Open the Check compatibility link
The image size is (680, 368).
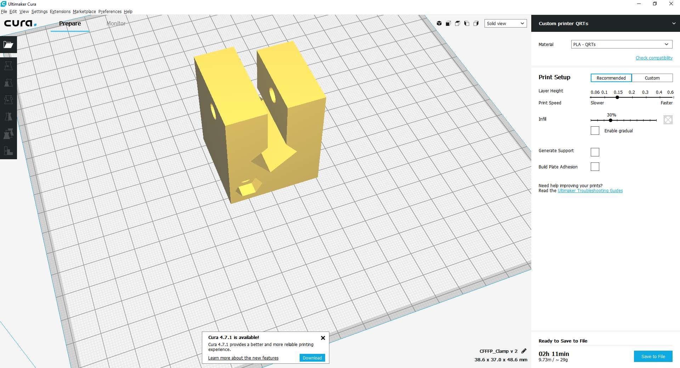tap(654, 58)
